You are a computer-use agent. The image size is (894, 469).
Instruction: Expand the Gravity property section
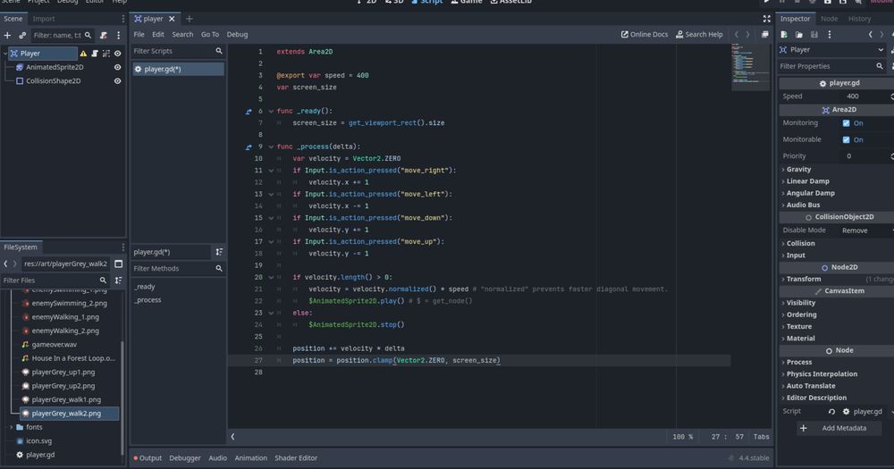pyautogui.click(x=798, y=169)
